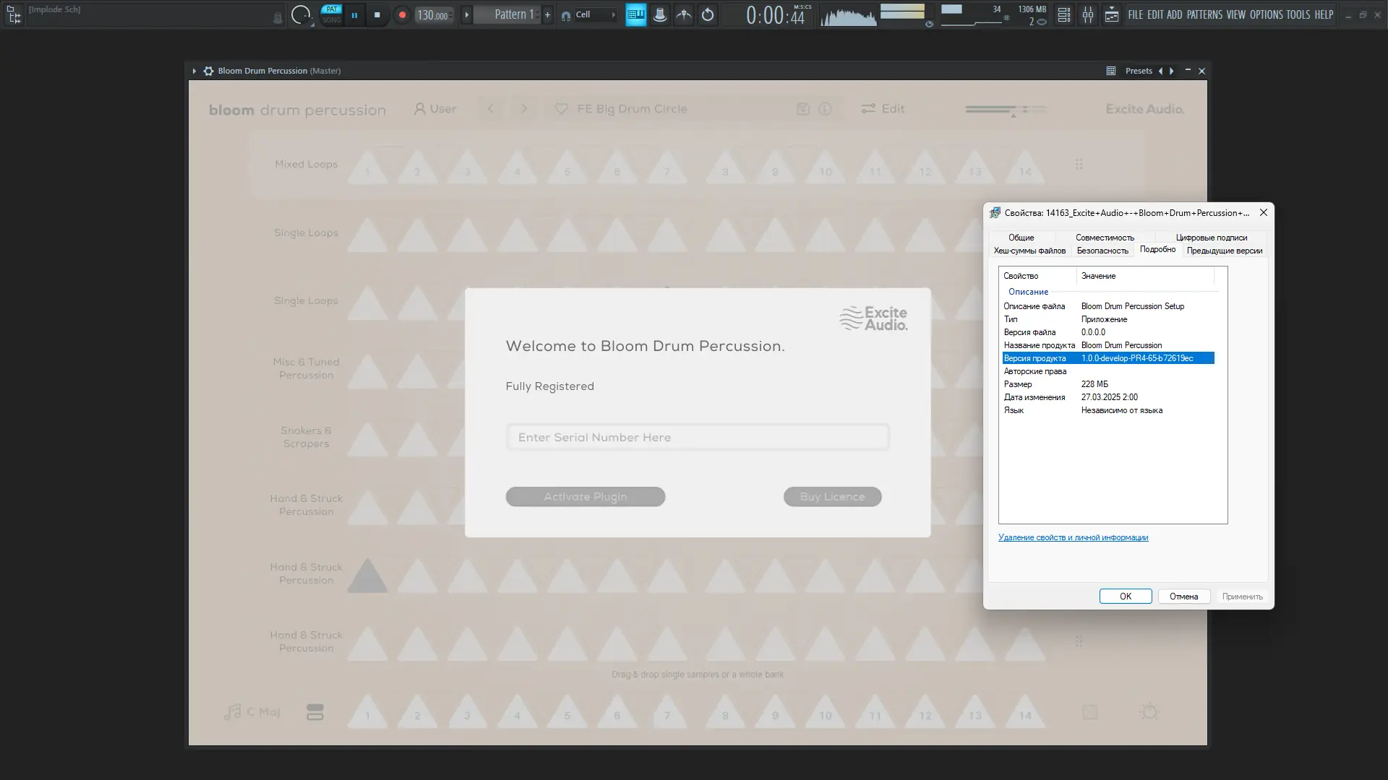
Task: Click the plugin options gear icon
Action: (208, 71)
